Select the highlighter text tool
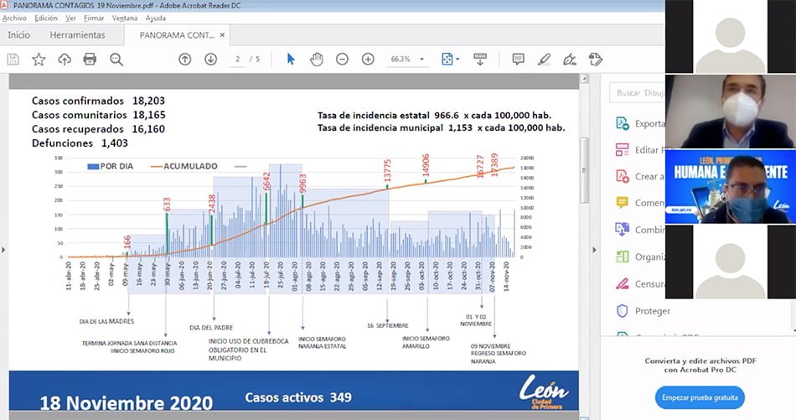 pyautogui.click(x=544, y=60)
